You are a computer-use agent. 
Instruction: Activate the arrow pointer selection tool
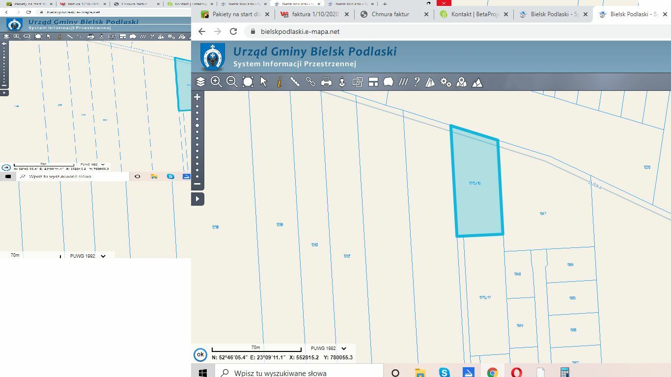point(264,82)
